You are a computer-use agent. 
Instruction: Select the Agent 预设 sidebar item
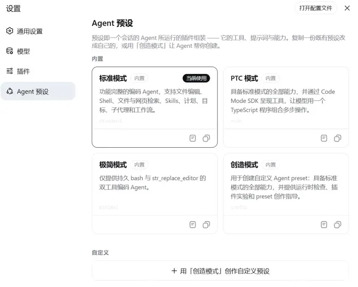(x=38, y=91)
